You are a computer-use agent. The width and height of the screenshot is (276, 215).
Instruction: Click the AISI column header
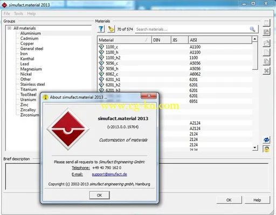220,40
